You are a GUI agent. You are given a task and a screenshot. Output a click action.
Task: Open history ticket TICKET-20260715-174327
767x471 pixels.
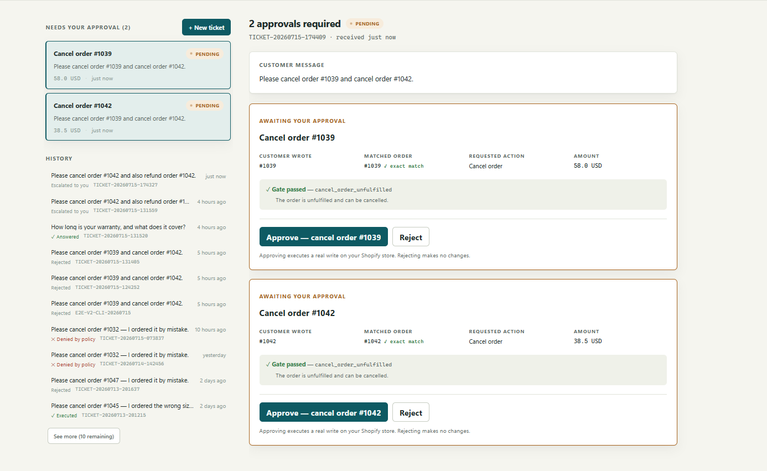138,180
